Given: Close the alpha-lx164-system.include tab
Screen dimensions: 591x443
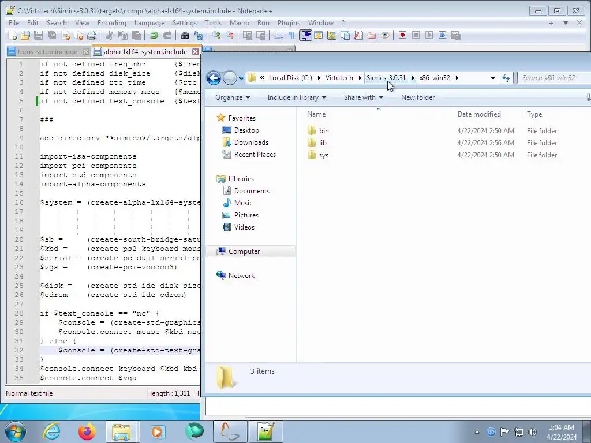Looking at the screenshot, I should [195, 51].
